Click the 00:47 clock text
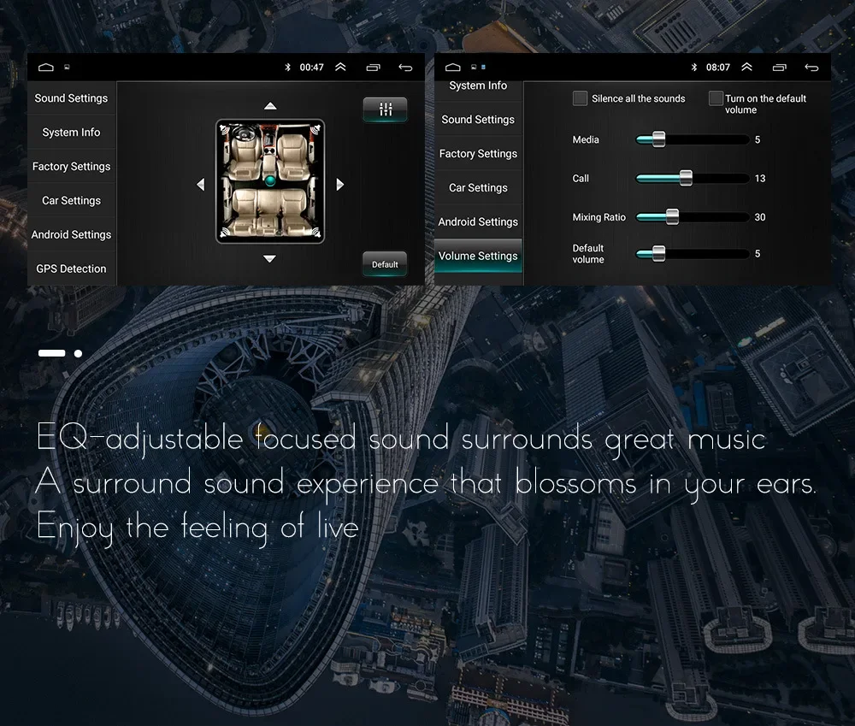The width and height of the screenshot is (855, 726). point(311,68)
